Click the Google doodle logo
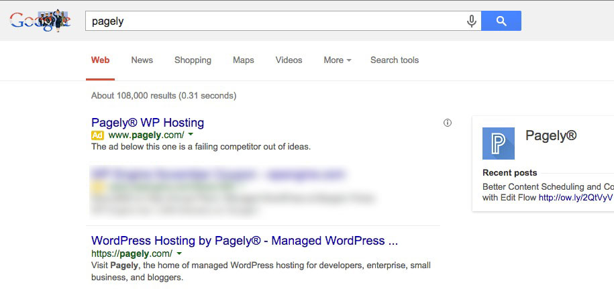The width and height of the screenshot is (614, 289). tap(40, 21)
